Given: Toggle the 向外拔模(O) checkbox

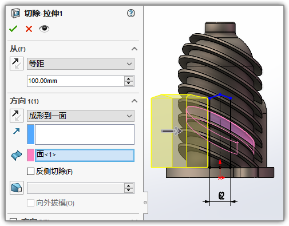Looking at the screenshot, I should tap(30, 203).
